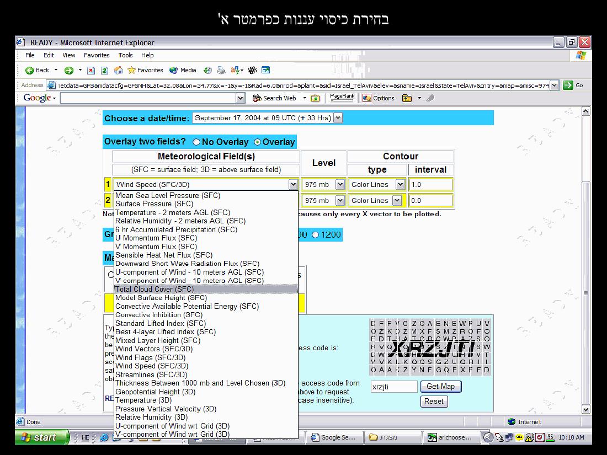Image resolution: width=607 pixels, height=455 pixels.
Task: Open the date/time dropdown
Action: [338, 118]
